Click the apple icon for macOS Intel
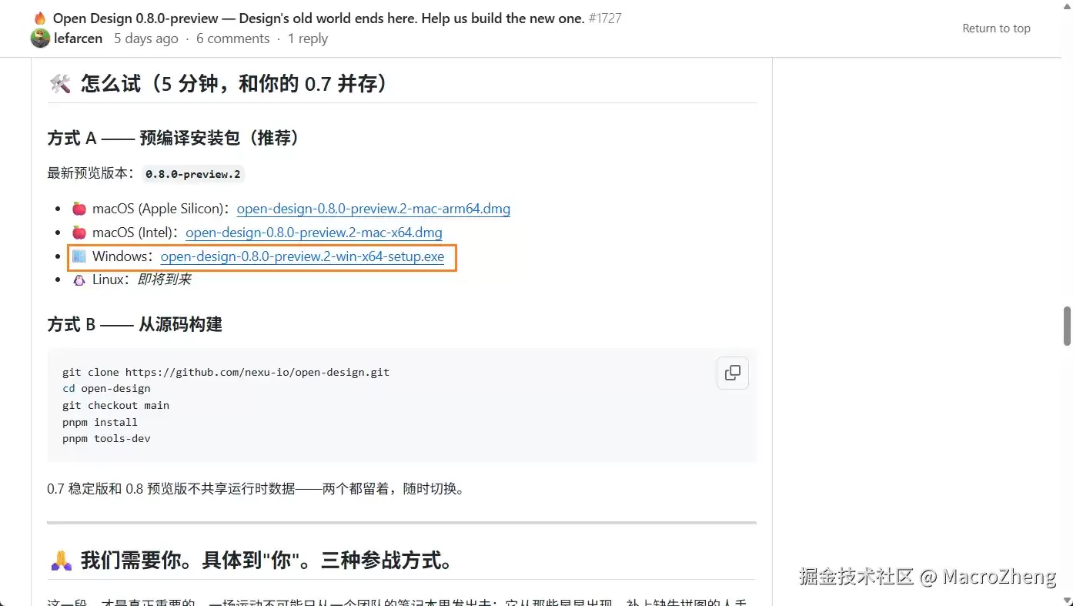Viewport: 1073px width, 606px height. [79, 233]
